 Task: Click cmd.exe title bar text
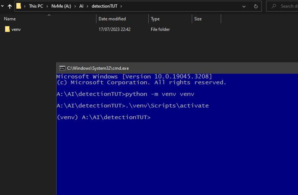point(98,68)
